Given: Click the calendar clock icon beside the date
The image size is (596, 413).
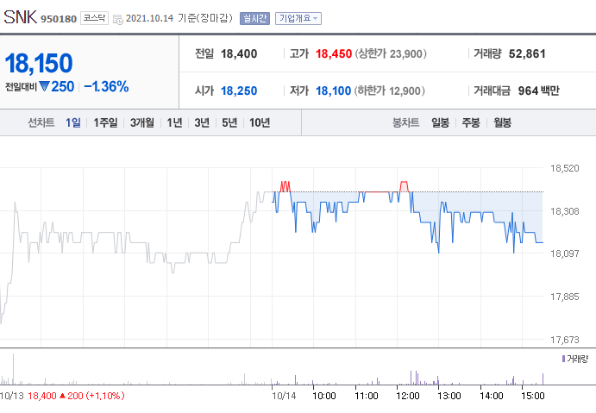Looking at the screenshot, I should click(118, 19).
